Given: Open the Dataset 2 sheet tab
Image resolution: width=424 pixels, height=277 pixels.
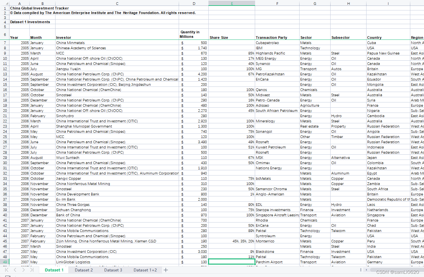Looking at the screenshot, I should point(84,270).
